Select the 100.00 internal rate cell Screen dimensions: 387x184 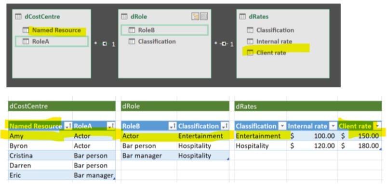tap(312, 136)
